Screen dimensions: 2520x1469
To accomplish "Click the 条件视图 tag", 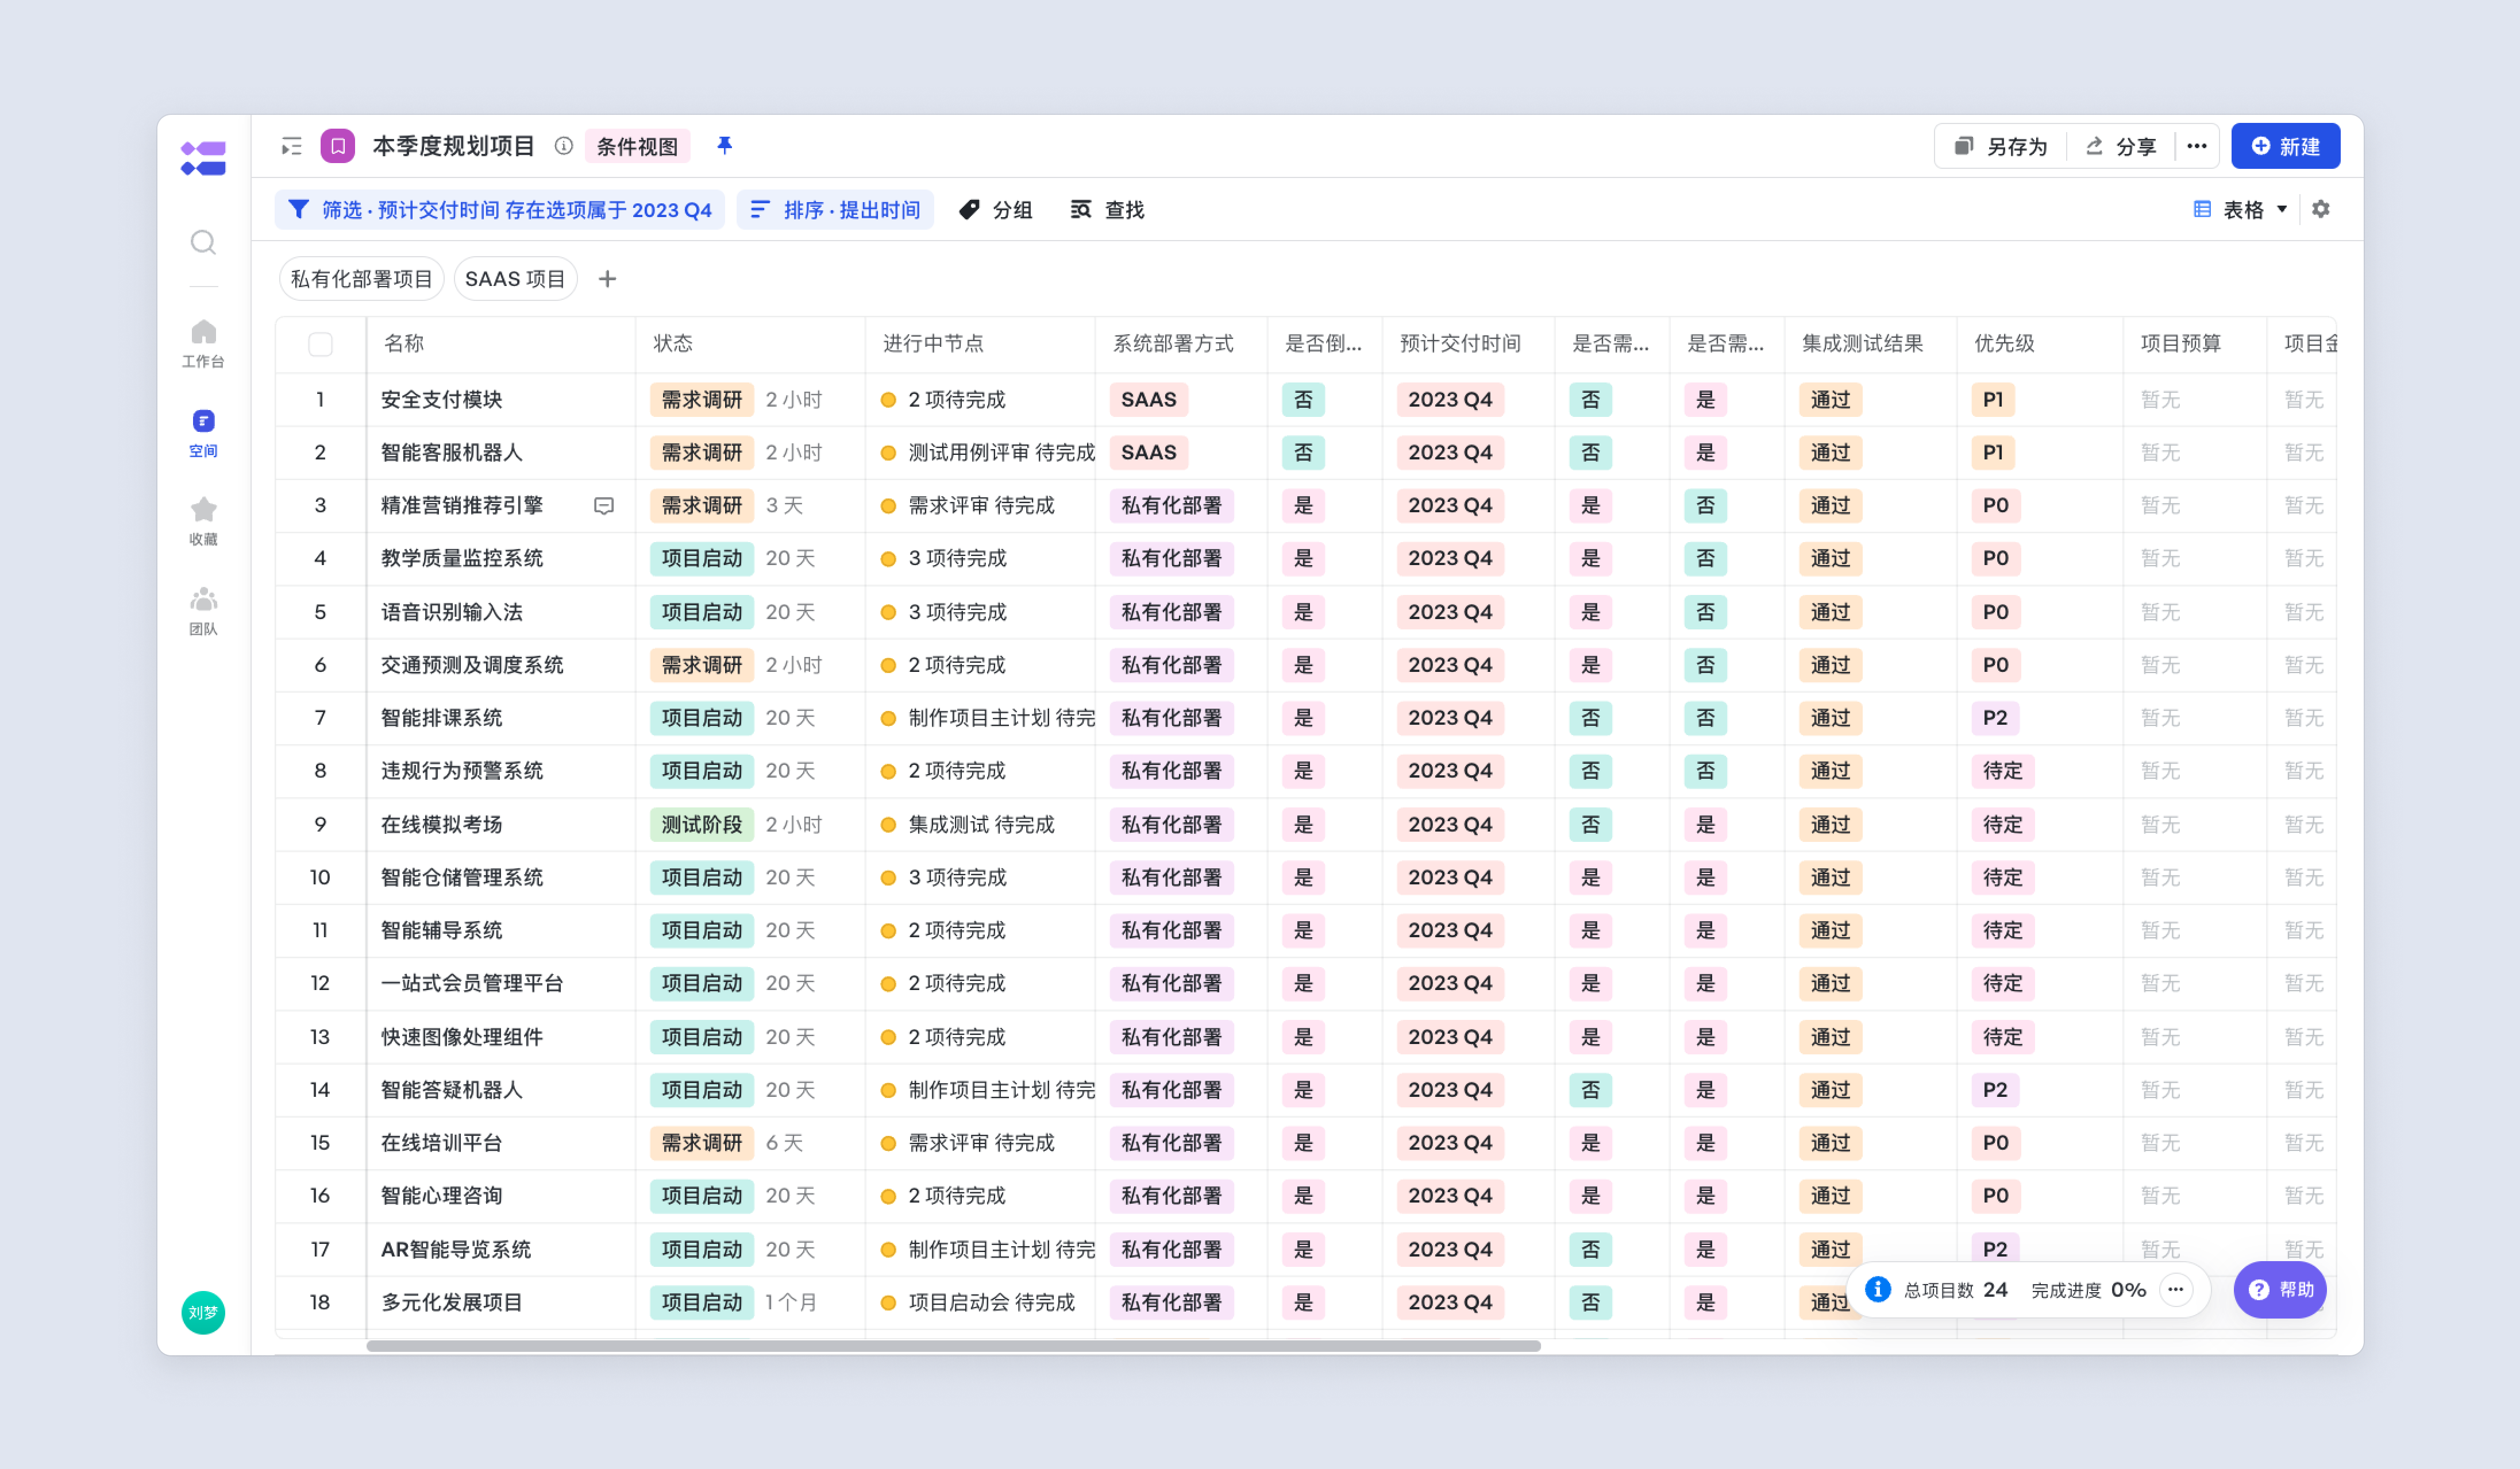I will pos(637,147).
